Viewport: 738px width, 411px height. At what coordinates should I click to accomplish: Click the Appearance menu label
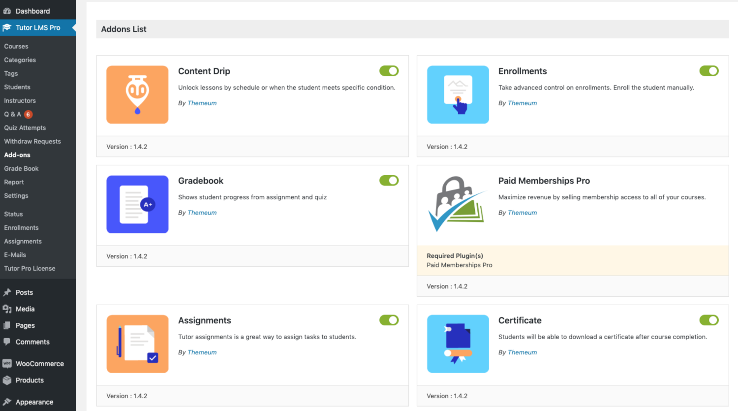click(x=34, y=402)
